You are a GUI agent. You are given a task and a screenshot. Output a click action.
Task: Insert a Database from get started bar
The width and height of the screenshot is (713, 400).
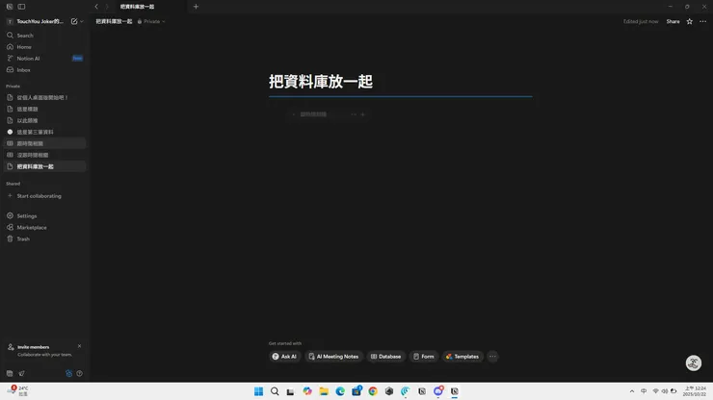pos(385,357)
